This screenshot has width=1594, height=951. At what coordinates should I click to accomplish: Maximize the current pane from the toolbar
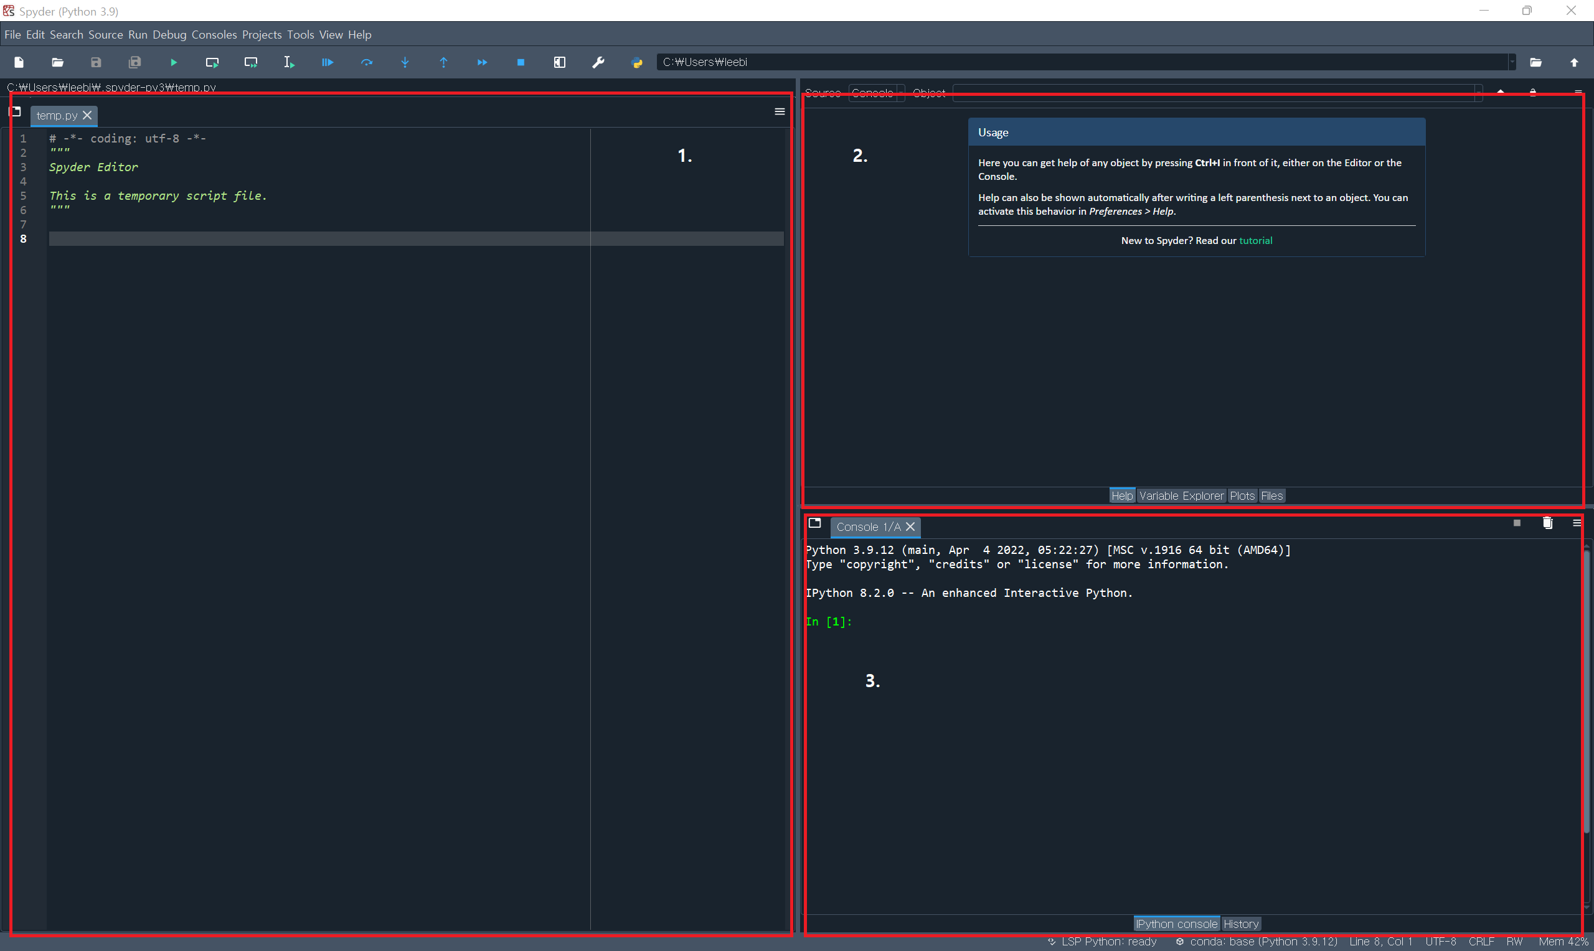(560, 62)
